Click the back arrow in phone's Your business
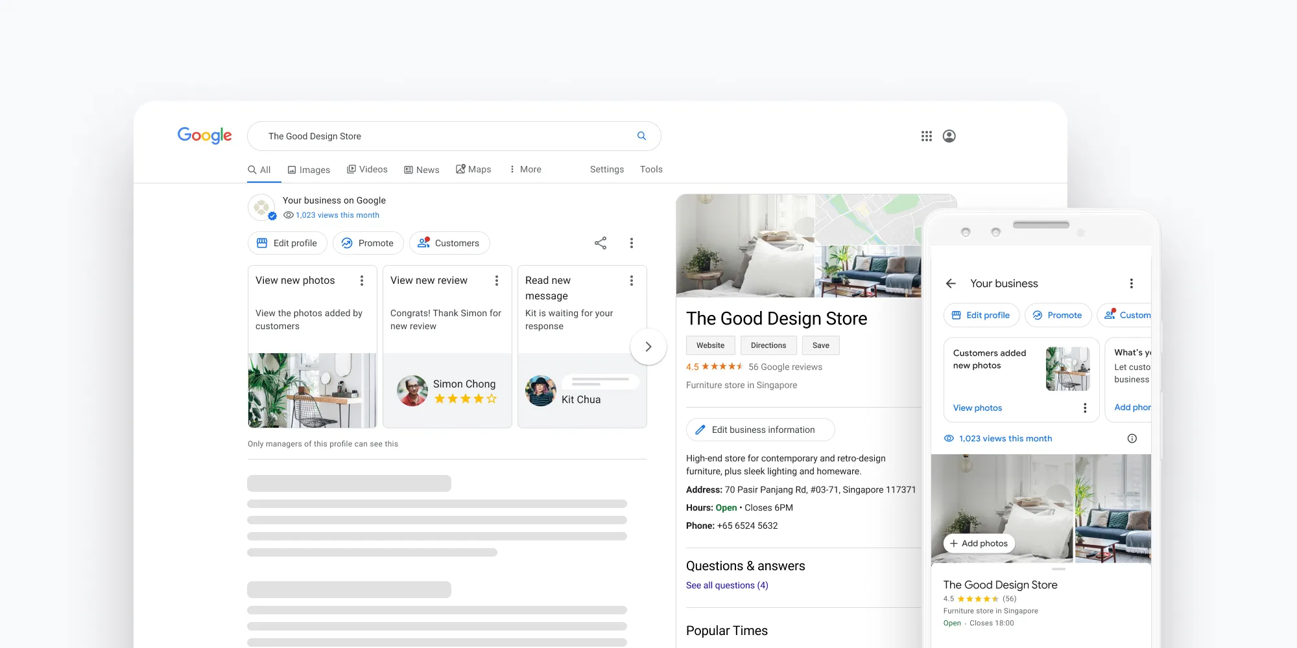Screen dimensions: 1297x648 click(951, 283)
